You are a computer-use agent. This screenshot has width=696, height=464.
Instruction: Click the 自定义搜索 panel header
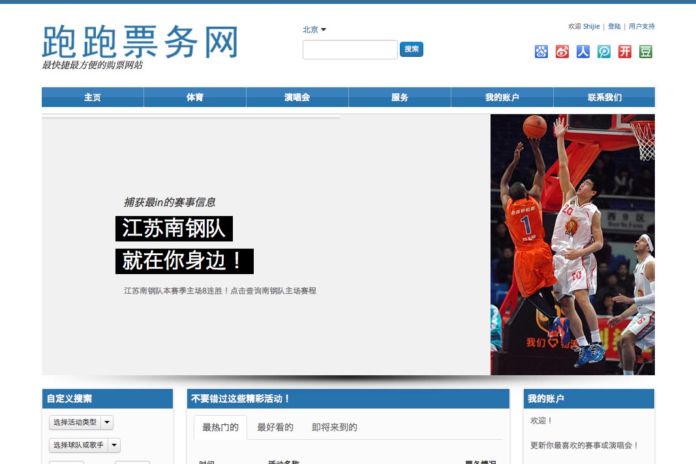click(x=108, y=399)
